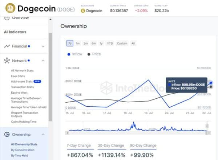Toggle the Inflow series legend
218x160 pixels.
75,54
